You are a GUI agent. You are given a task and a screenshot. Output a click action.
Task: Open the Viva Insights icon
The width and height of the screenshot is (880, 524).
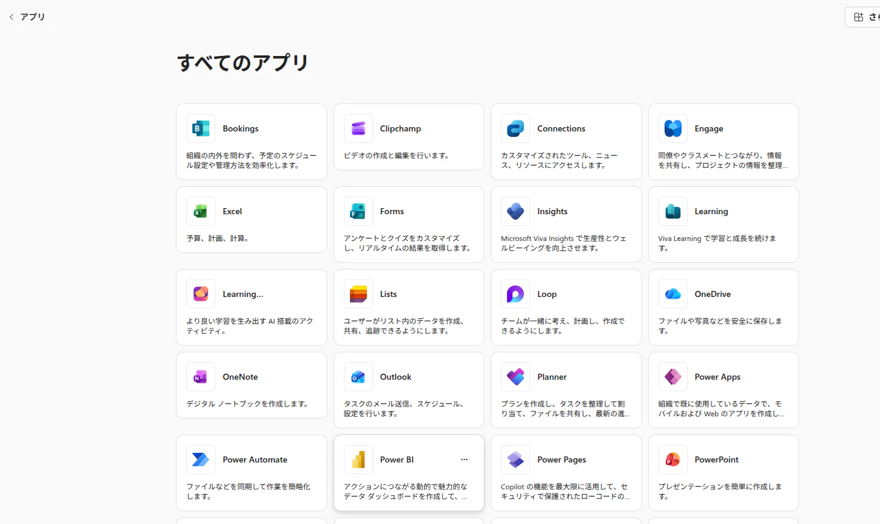click(515, 211)
